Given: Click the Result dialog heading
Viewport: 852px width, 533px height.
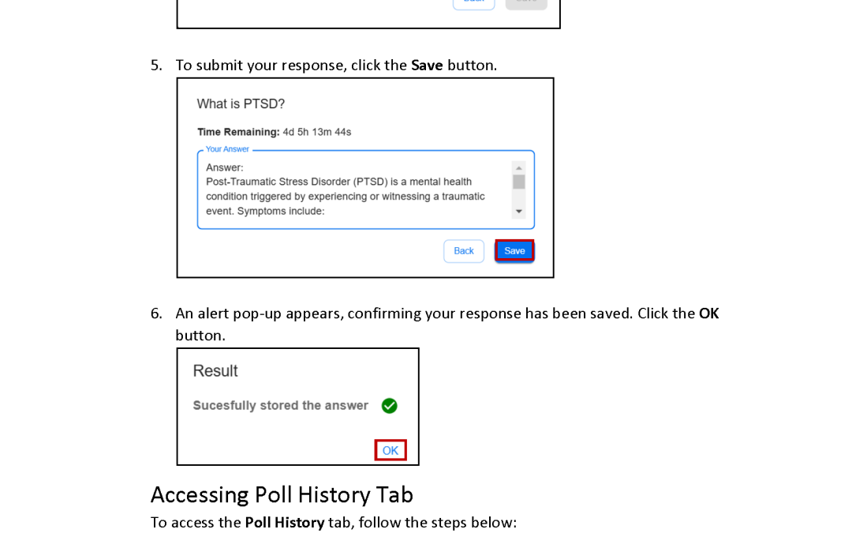Looking at the screenshot, I should pos(215,371).
